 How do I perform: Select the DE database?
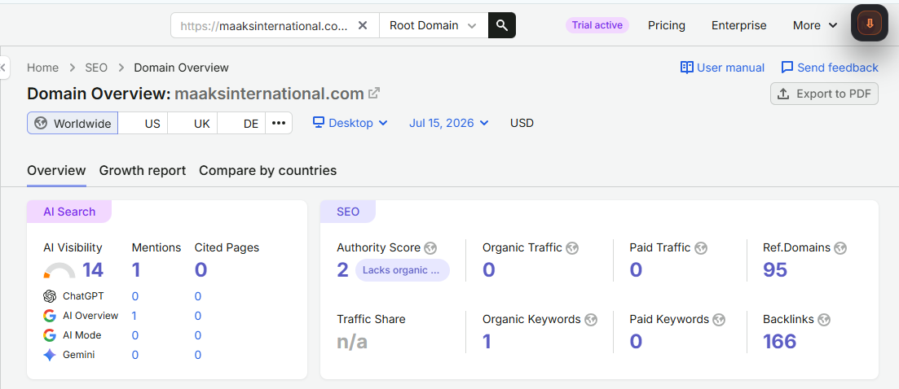pyautogui.click(x=241, y=123)
